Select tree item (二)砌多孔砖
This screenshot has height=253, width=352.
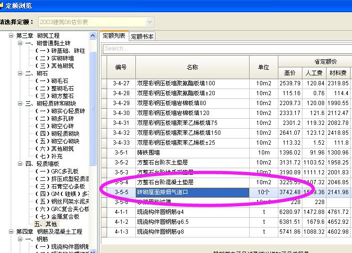[x=55, y=119]
